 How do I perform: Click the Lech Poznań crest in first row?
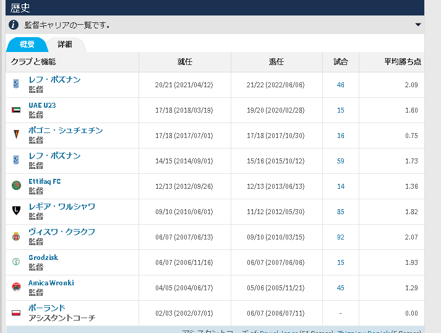tap(16, 84)
